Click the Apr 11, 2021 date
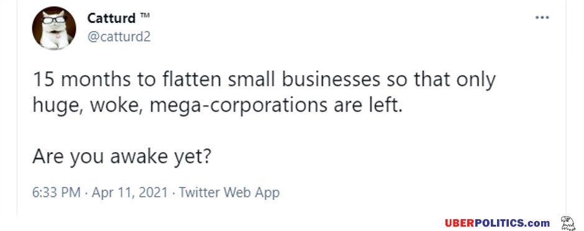The height and width of the screenshot is (231, 584). point(130,192)
